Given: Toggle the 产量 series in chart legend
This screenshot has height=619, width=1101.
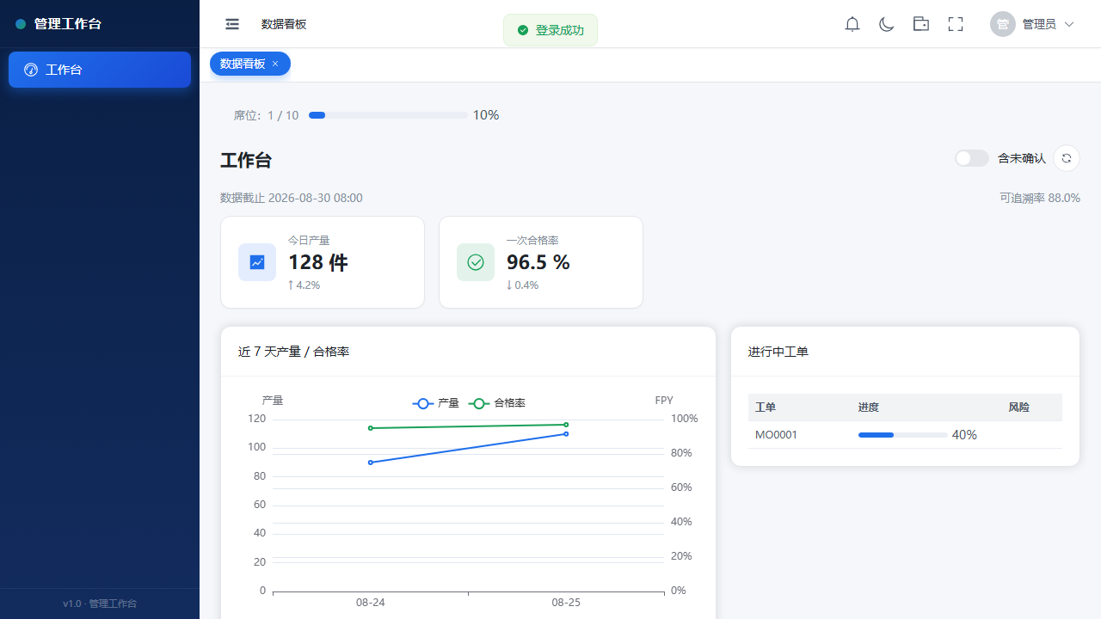Looking at the screenshot, I should pyautogui.click(x=436, y=402).
